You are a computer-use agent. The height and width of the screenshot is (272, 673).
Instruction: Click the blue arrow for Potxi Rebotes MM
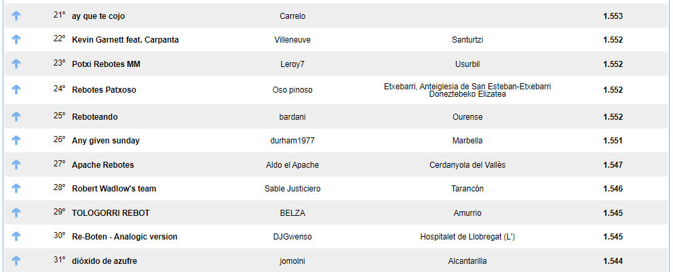click(x=16, y=64)
